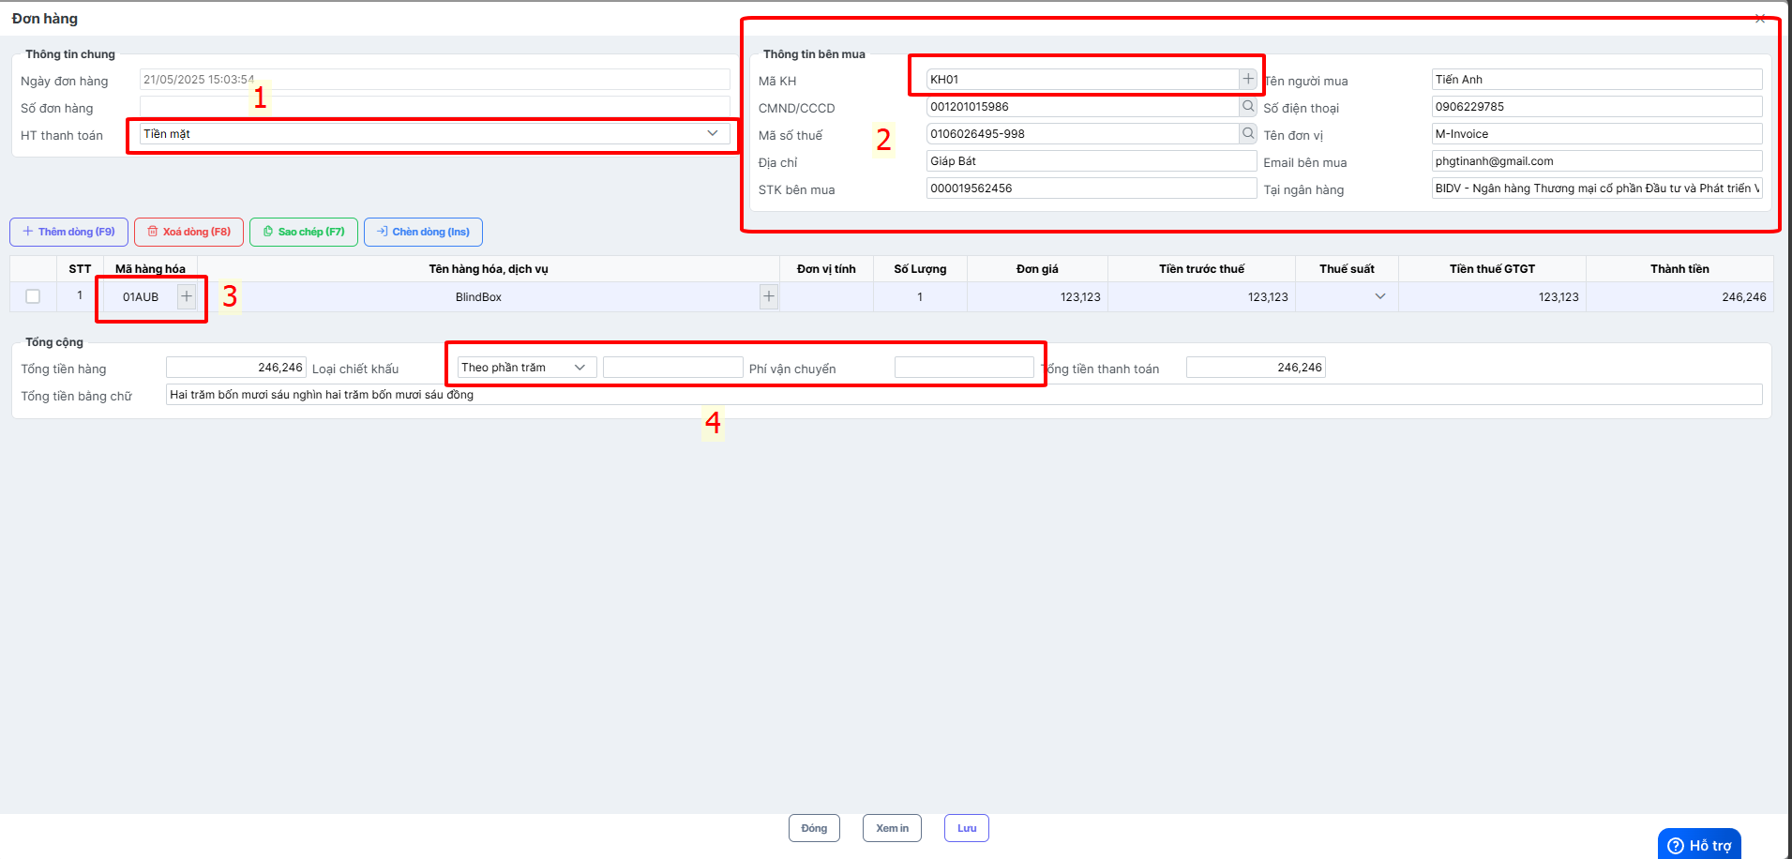Click the Ngày đơn hàng date field
This screenshot has height=859, width=1792.
435,80
